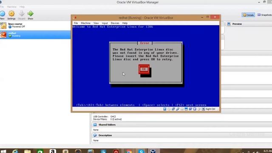Click the network indicator beside the disc icon

point(173,109)
